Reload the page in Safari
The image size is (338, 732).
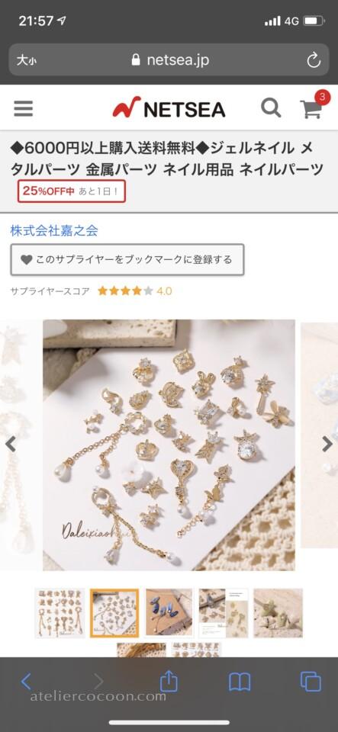tap(314, 60)
